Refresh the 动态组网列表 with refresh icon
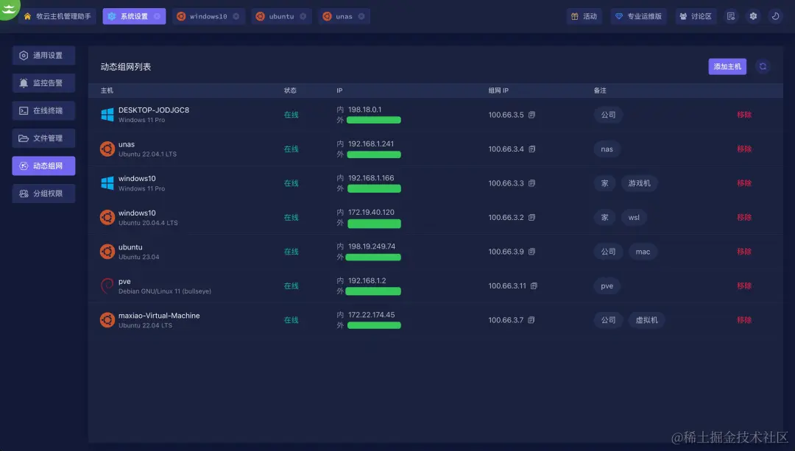 (x=763, y=66)
